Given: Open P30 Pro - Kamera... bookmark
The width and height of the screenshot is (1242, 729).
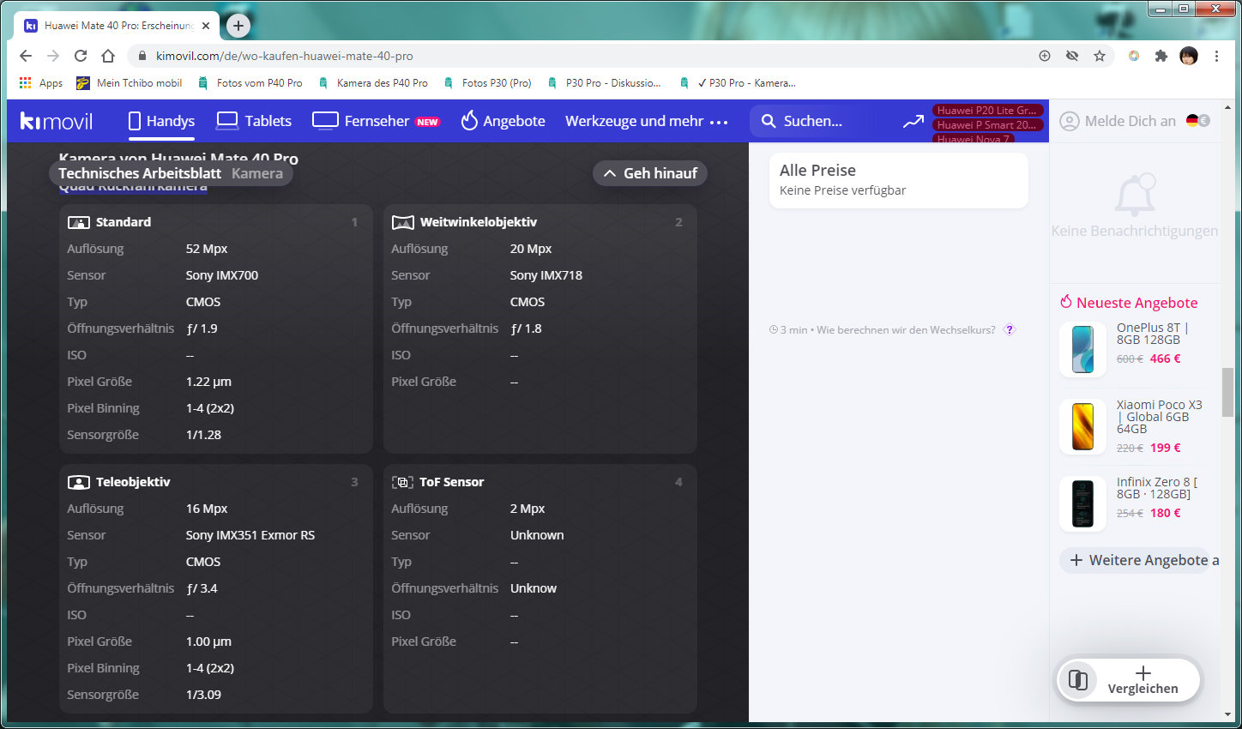Looking at the screenshot, I should click(x=738, y=83).
